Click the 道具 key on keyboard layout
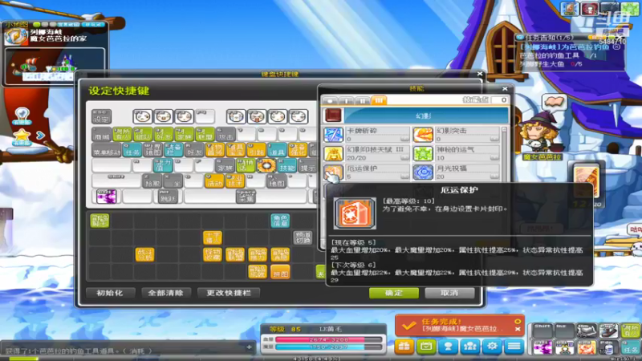Screen dimensions: 642x361 click(x=277, y=150)
